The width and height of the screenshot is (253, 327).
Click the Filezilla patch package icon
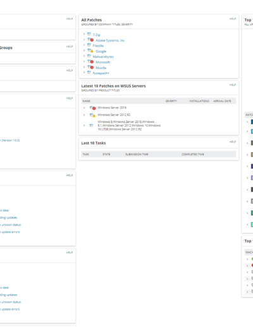[89, 45]
